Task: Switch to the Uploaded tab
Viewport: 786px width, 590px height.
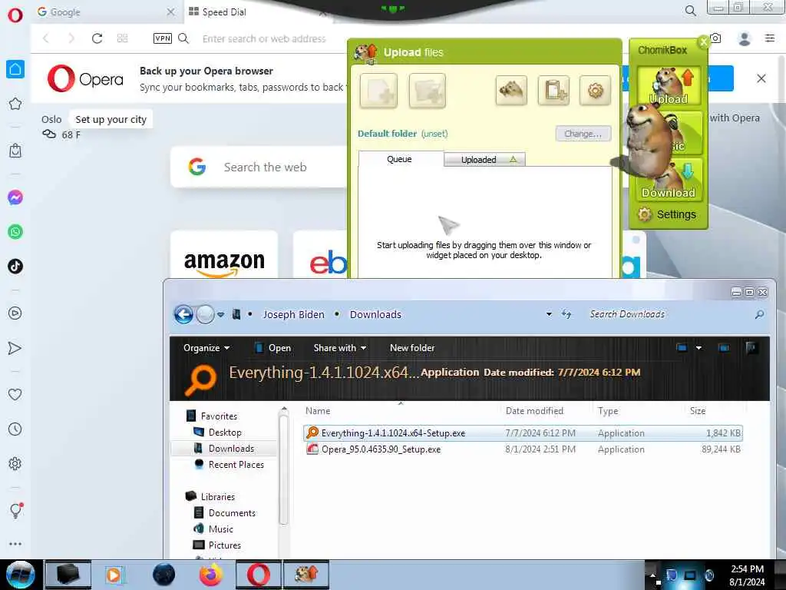Action: coord(484,160)
